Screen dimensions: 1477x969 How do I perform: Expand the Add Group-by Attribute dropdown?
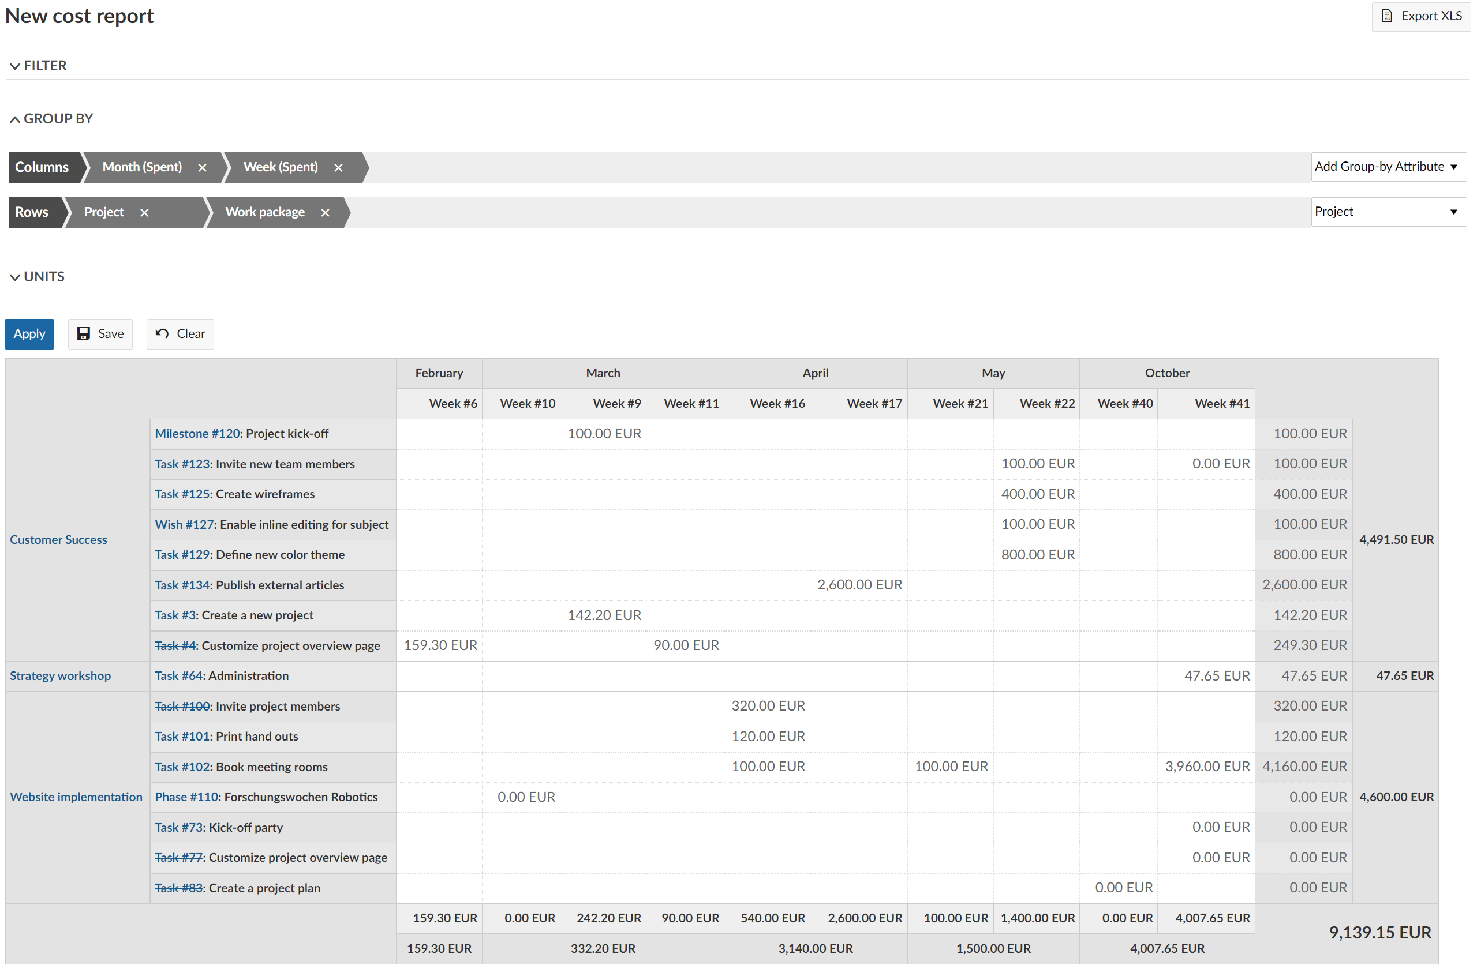click(x=1386, y=167)
